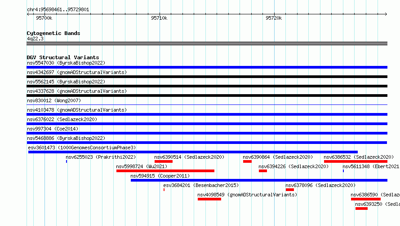Click the Cytogenetic Bands track title
Image resolution: width=400 pixels, height=226 pixels.
53,33
